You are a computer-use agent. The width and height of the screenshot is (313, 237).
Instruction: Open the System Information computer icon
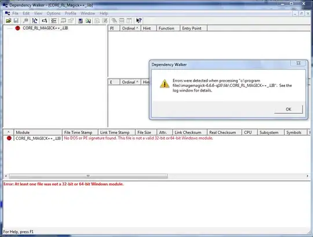point(81,20)
